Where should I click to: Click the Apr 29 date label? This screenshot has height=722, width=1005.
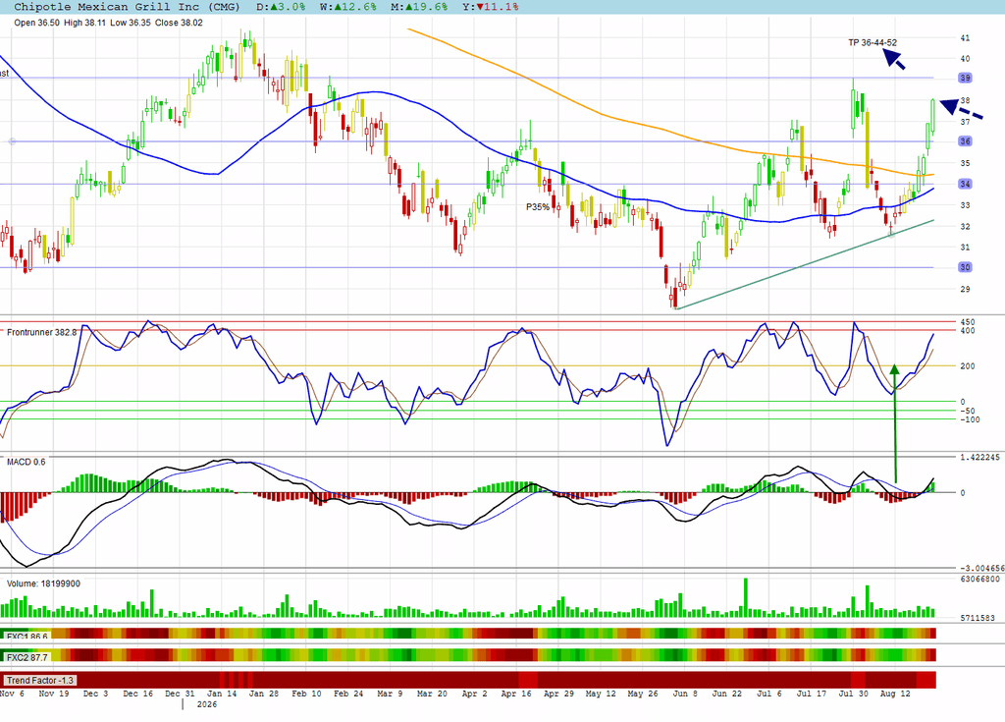click(558, 694)
